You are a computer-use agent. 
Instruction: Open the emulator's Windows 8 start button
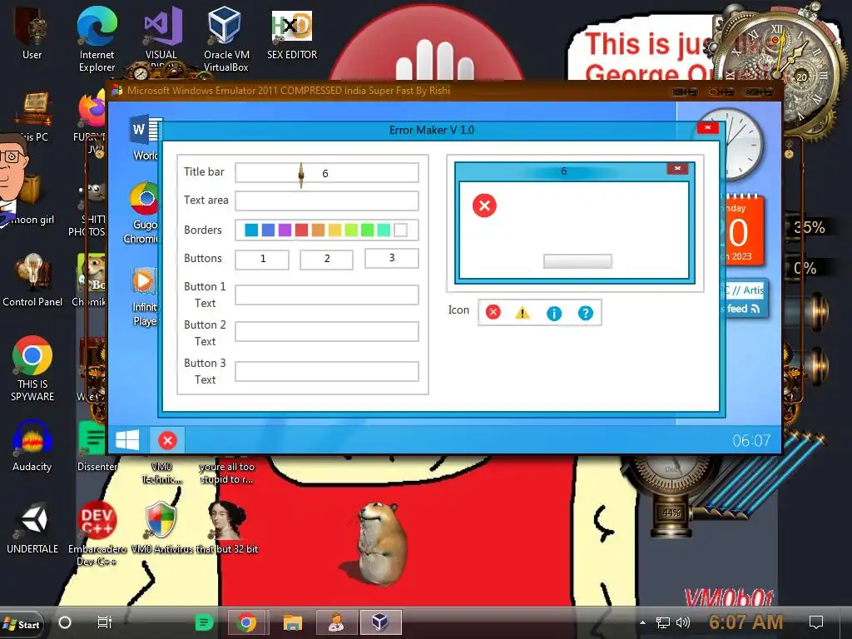(127, 439)
